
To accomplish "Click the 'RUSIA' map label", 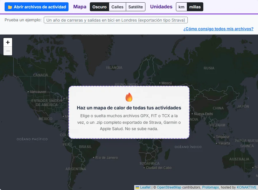I will 209,68.
